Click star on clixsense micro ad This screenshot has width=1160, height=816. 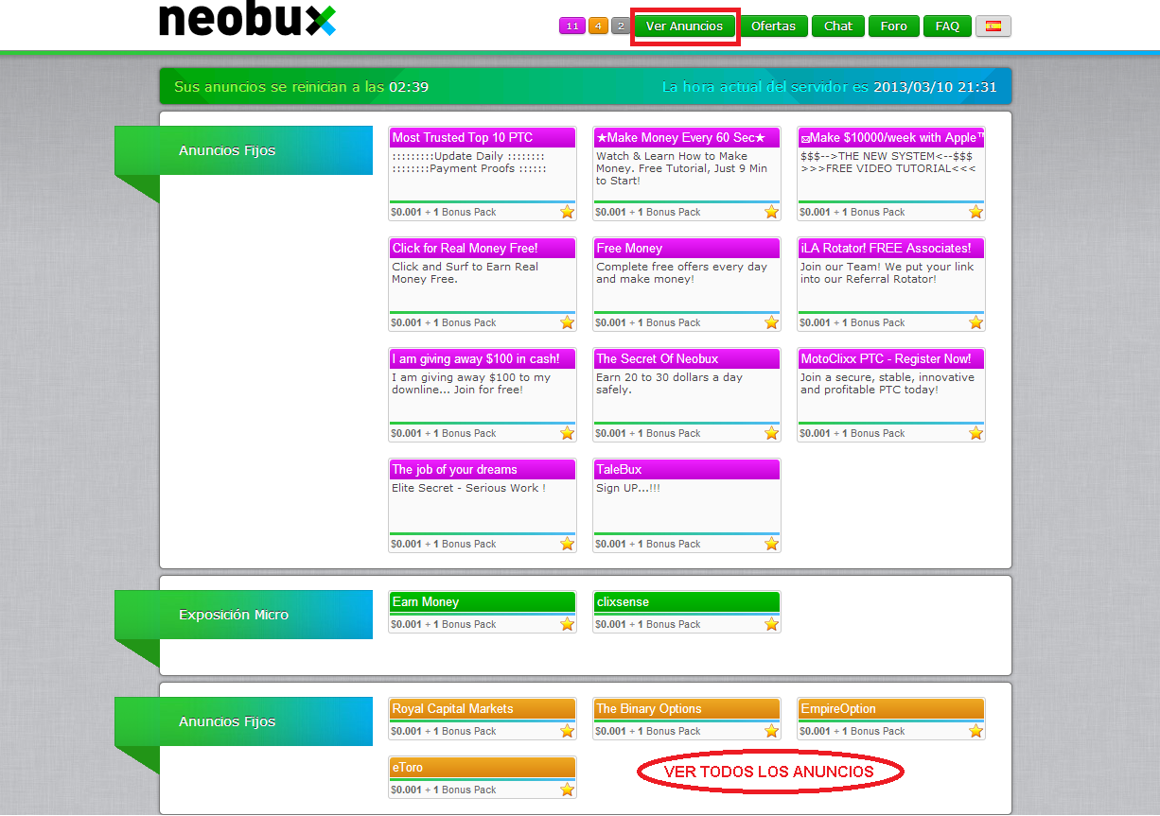(x=771, y=624)
